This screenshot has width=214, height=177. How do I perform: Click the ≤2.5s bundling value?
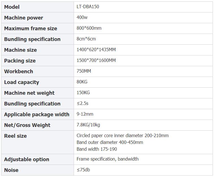point(82,103)
